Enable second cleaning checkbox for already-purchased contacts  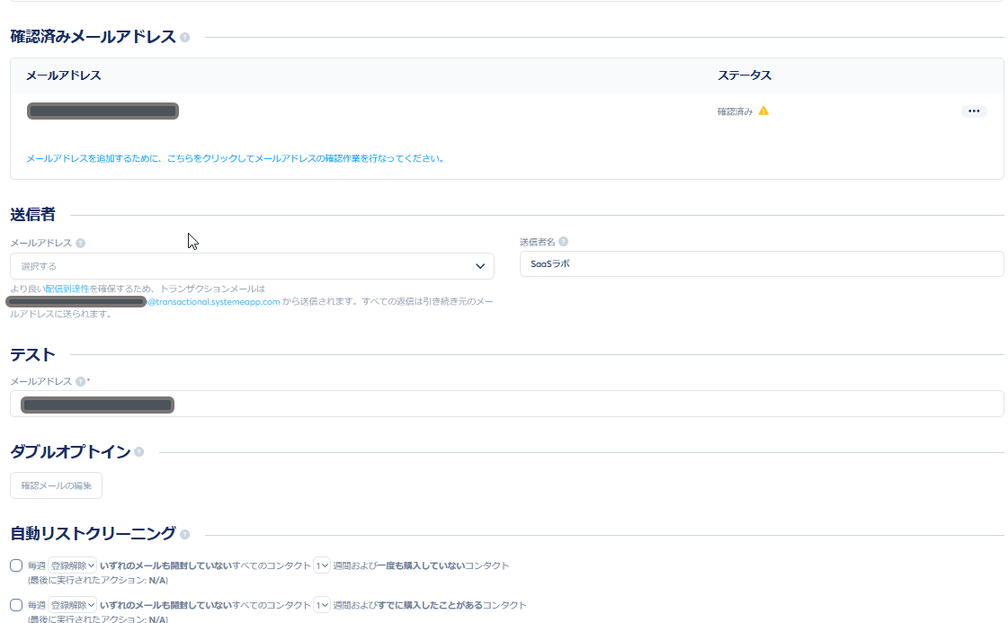point(16,605)
